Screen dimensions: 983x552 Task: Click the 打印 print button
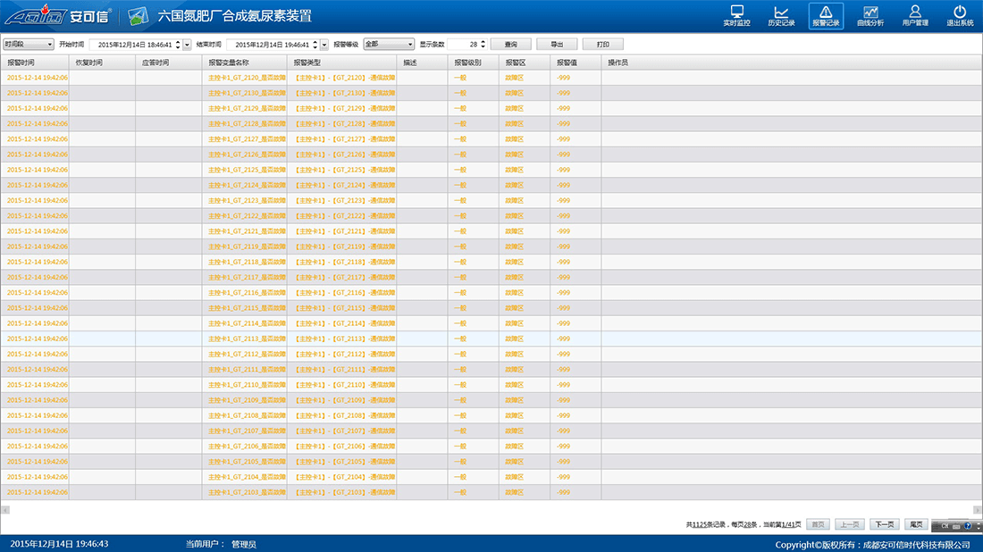[602, 45]
